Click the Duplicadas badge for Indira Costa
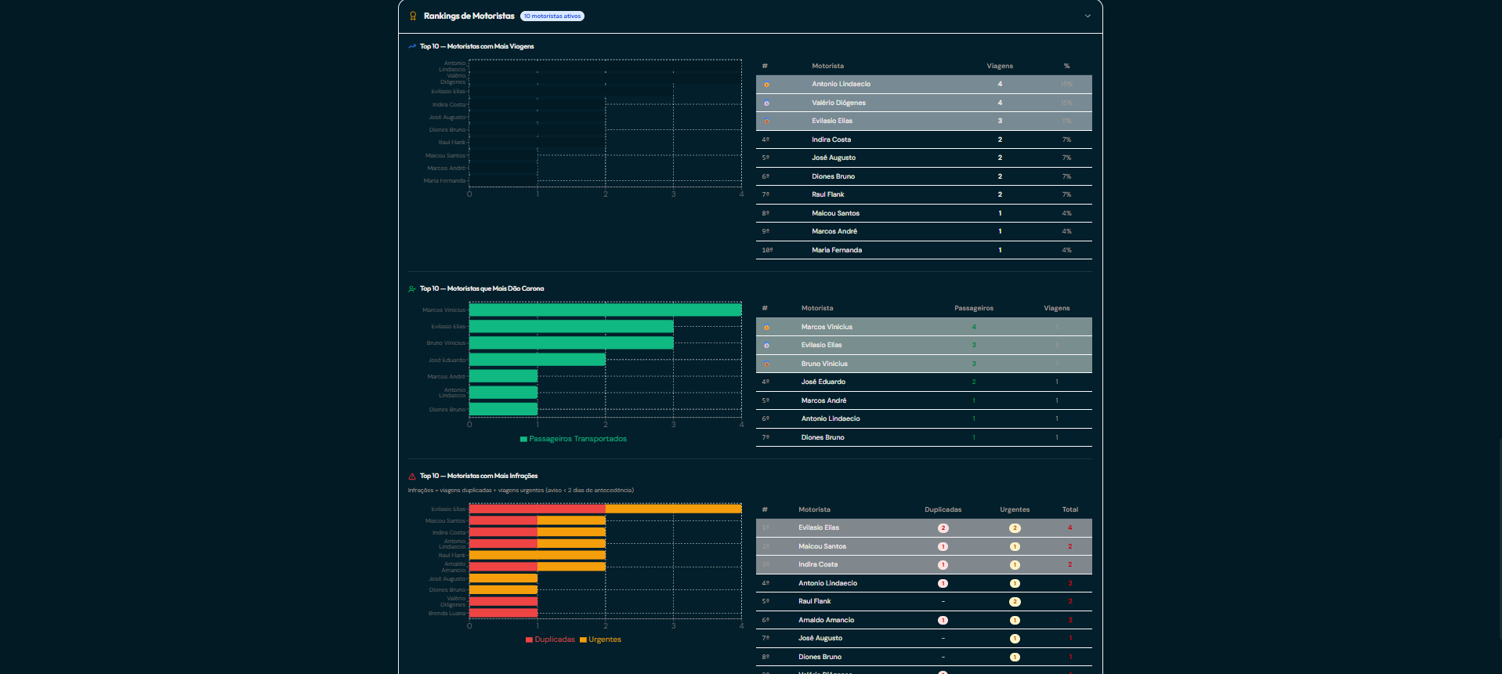 [943, 565]
